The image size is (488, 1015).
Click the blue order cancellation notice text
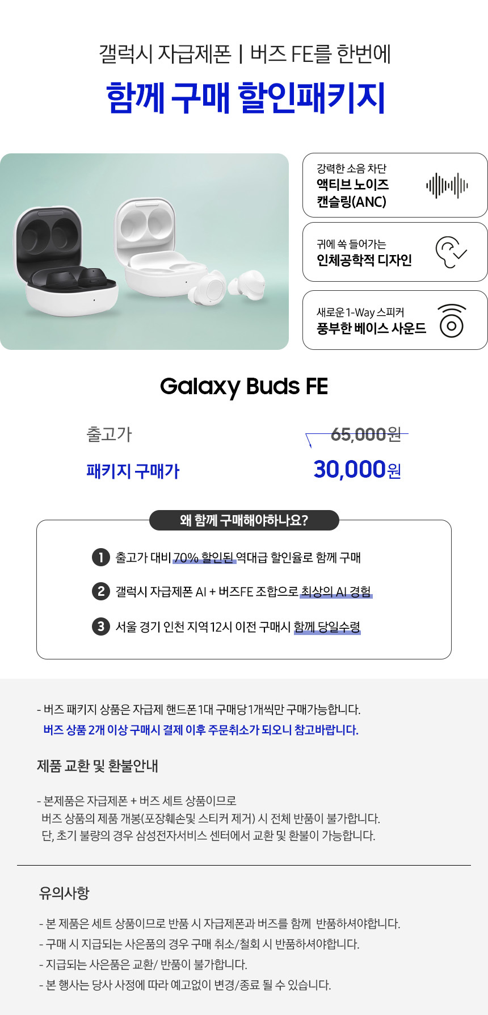(201, 730)
